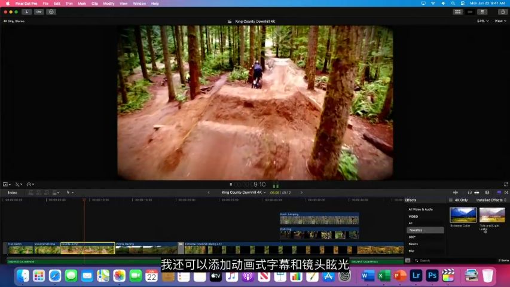This screenshot has height=287, width=510.
Task: Open Final Cut Pro from the Dock
Action: 448,276
